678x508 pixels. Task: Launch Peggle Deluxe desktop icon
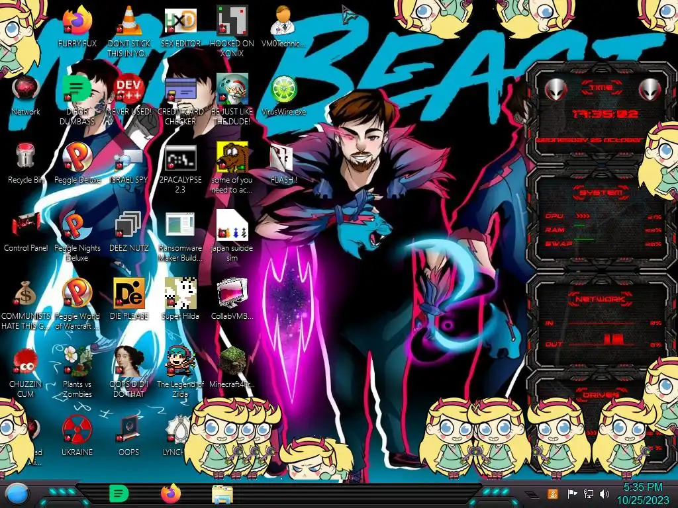[x=77, y=157]
